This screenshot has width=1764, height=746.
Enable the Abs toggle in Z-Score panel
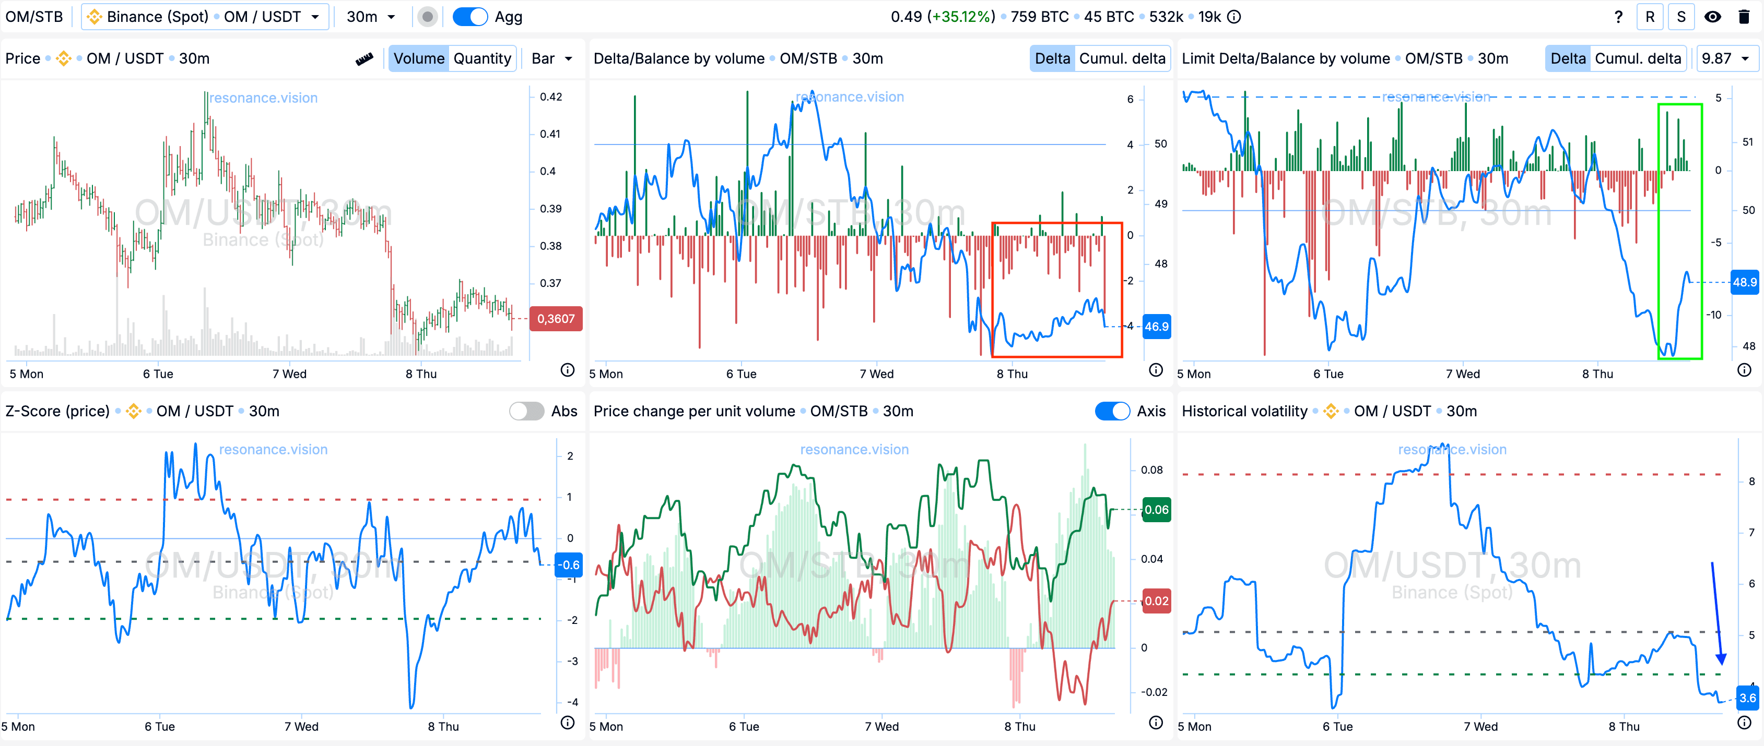click(526, 411)
